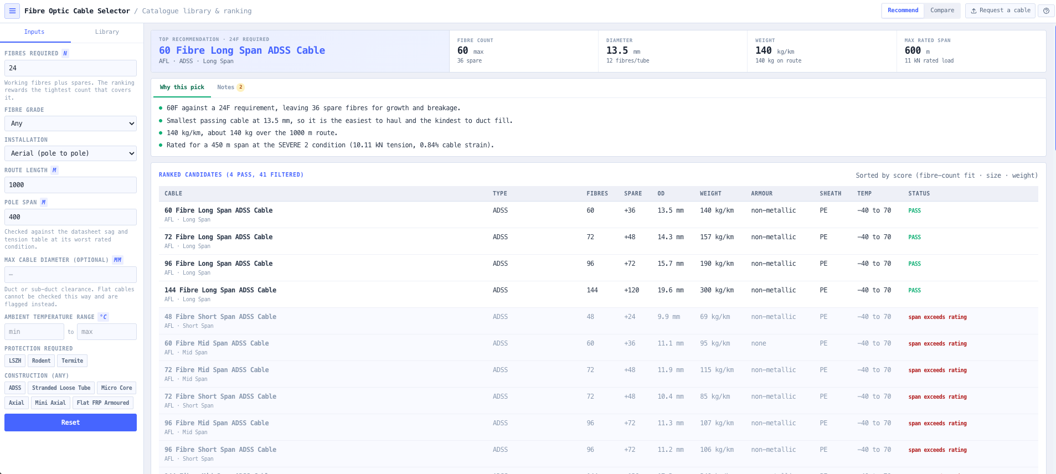Select the 96 Fibre Mid Span ADSS row

tap(598, 427)
